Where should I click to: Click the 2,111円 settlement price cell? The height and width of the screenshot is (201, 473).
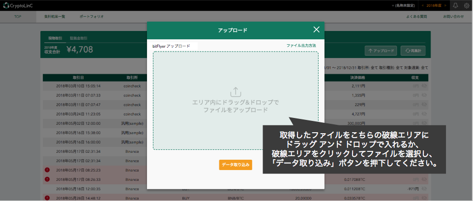(358, 86)
